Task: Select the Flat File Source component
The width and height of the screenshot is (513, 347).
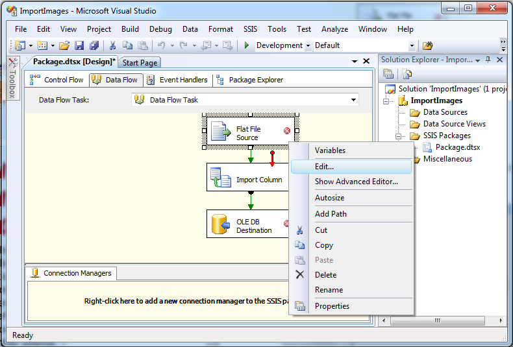Action: pyautogui.click(x=251, y=131)
